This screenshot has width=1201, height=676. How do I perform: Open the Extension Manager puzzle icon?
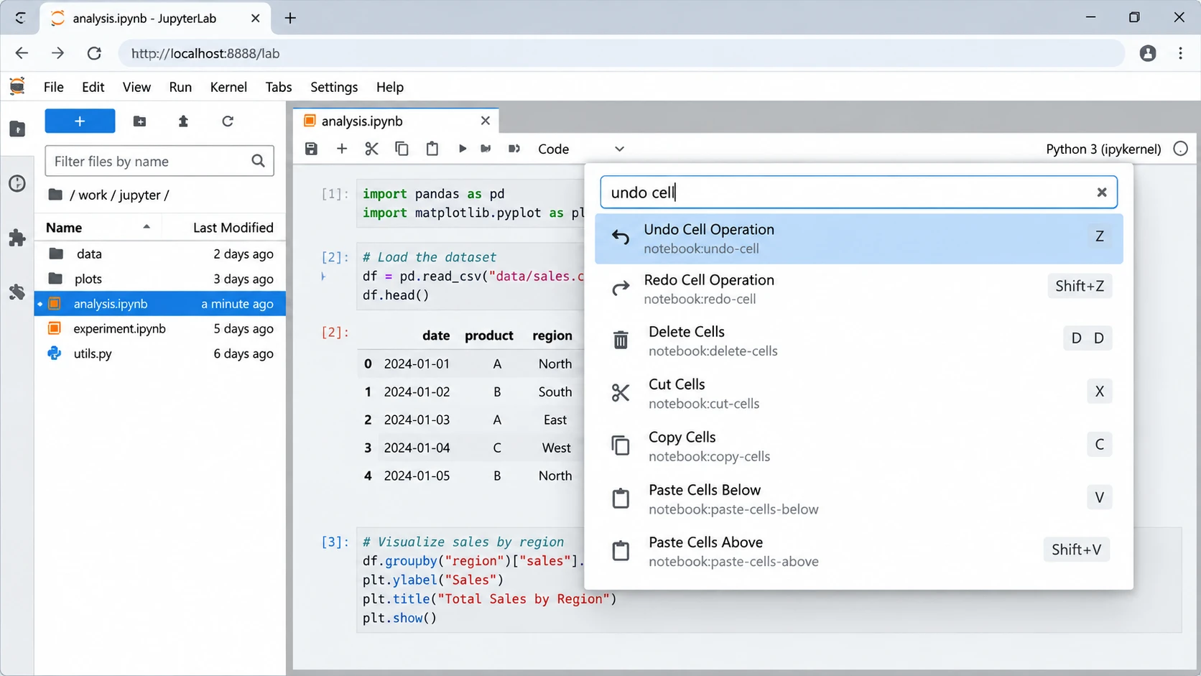coord(17,238)
